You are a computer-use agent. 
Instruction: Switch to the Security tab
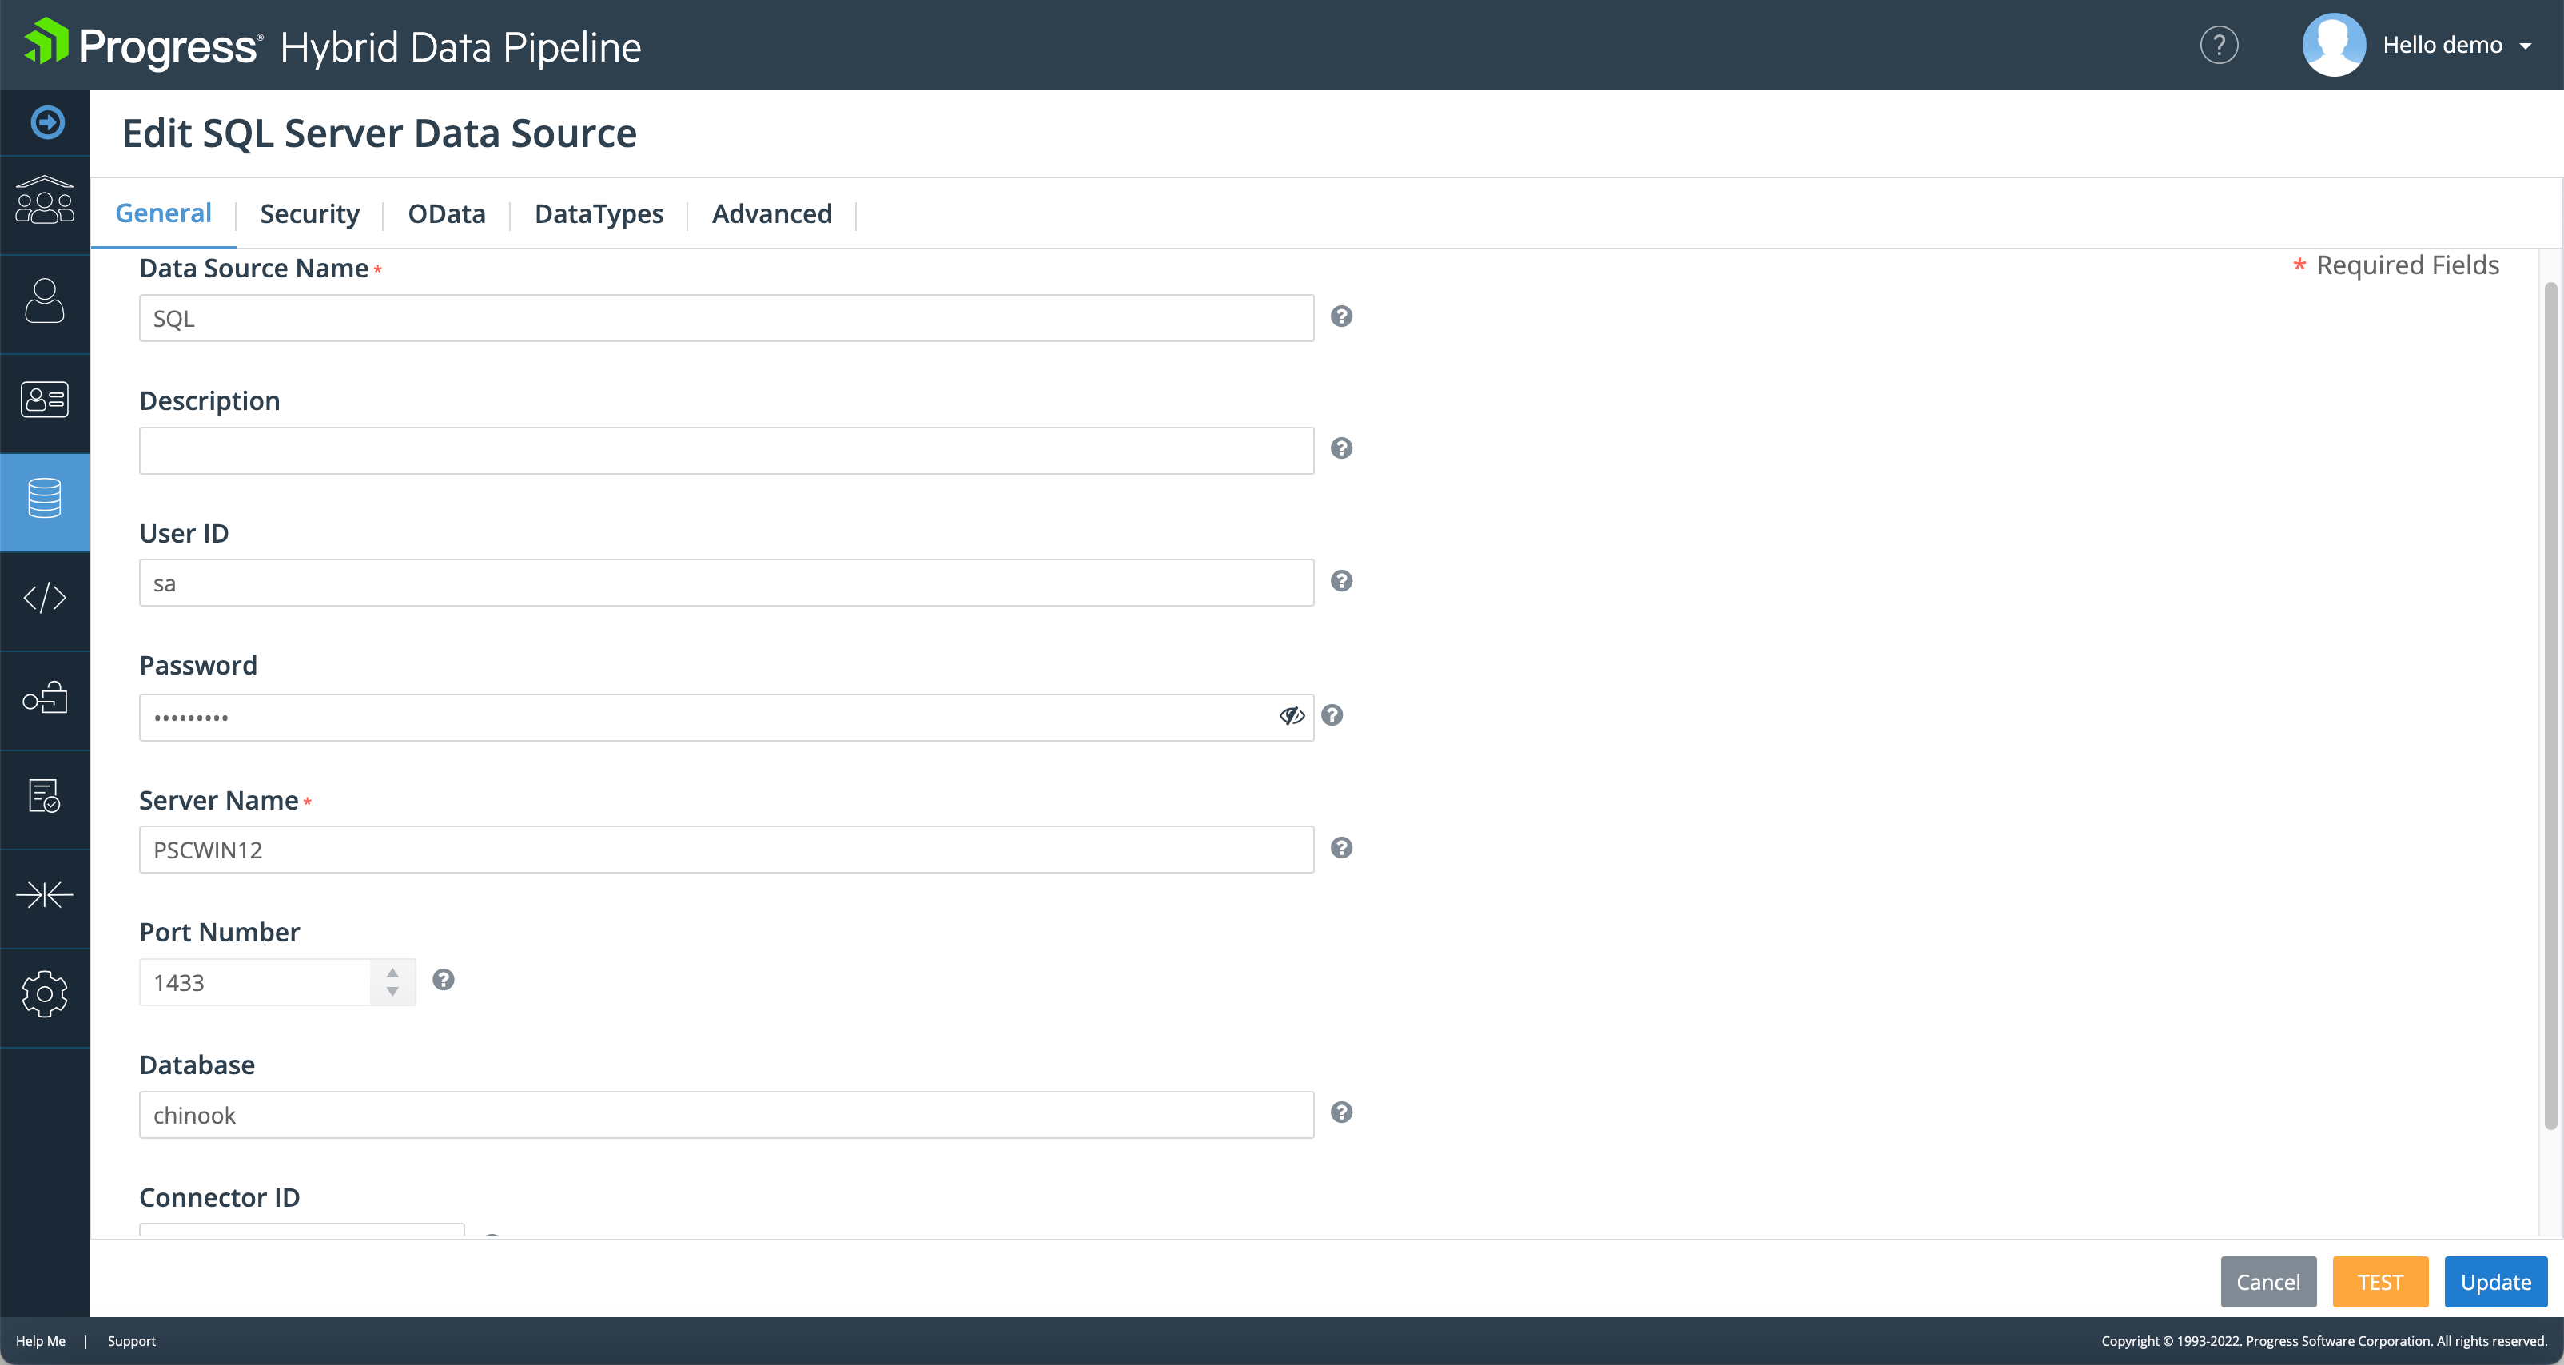309,214
